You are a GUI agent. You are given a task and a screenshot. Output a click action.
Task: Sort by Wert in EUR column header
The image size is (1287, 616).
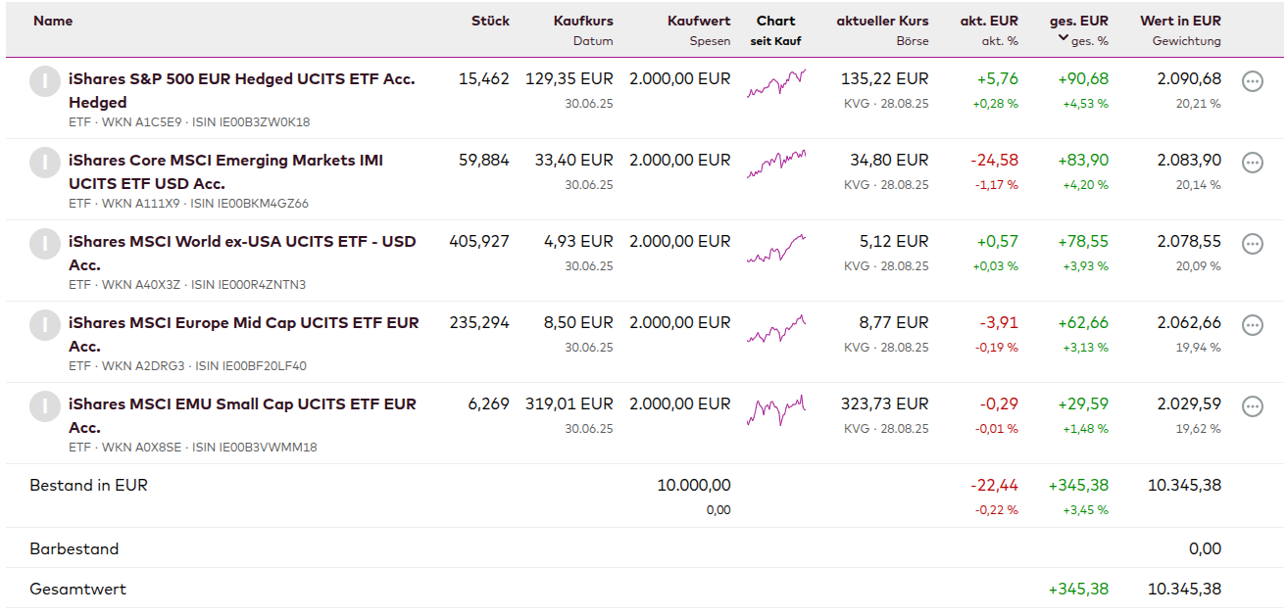pos(1180,21)
